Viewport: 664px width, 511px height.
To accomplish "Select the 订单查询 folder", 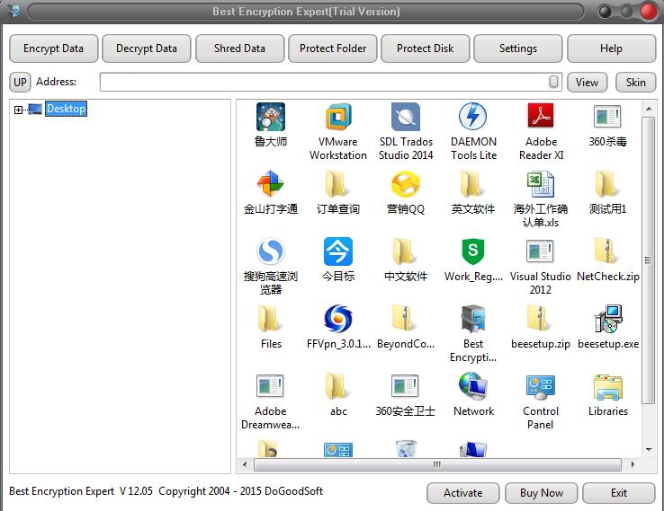I will [x=338, y=184].
